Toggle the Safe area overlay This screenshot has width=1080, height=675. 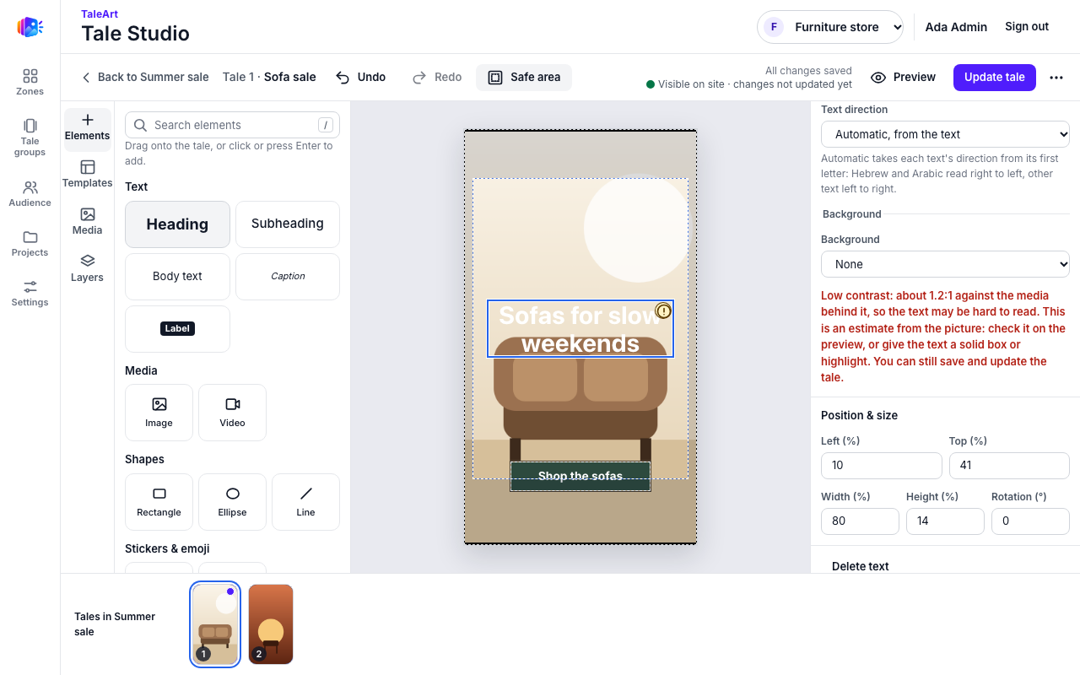click(x=524, y=78)
